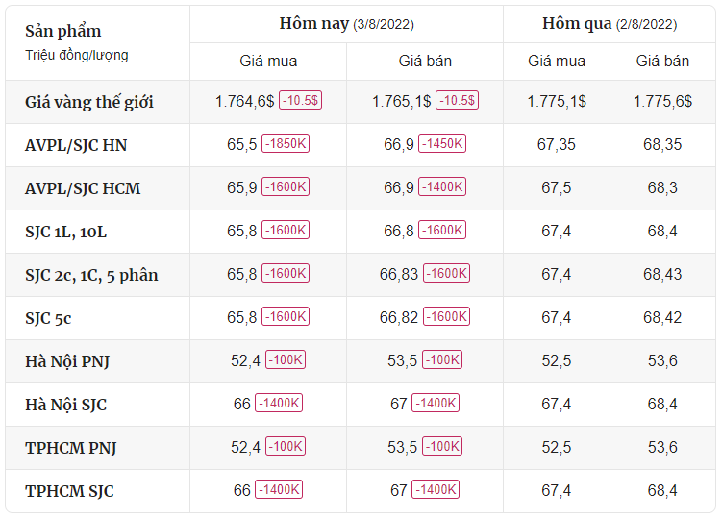Screen dimensions: 722x518
Task: Select the 68,35 yesterday sell price
Action: [662, 144]
